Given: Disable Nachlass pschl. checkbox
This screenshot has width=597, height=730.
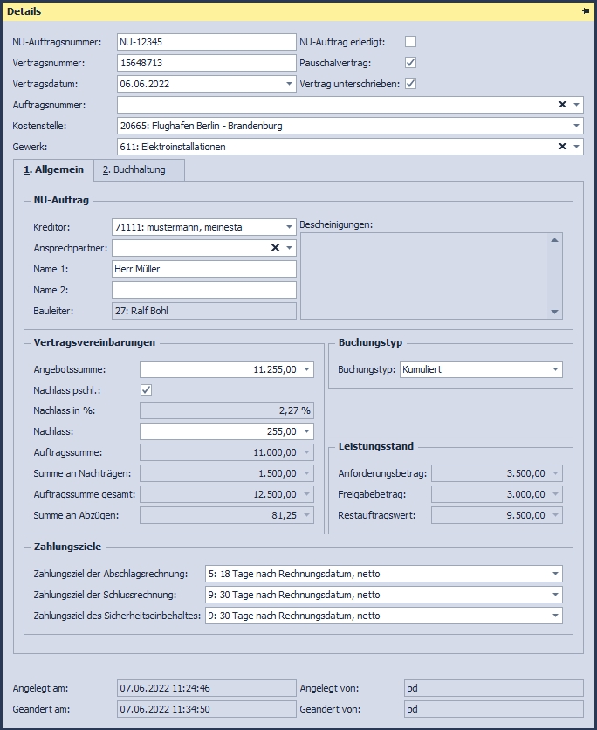Looking at the screenshot, I should pyautogui.click(x=146, y=390).
